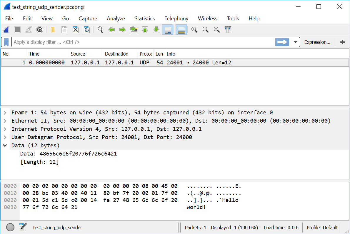Screen dimensions: 350x234
Task: Click the open capture file folder icon
Action: pyautogui.click(x=53, y=30)
